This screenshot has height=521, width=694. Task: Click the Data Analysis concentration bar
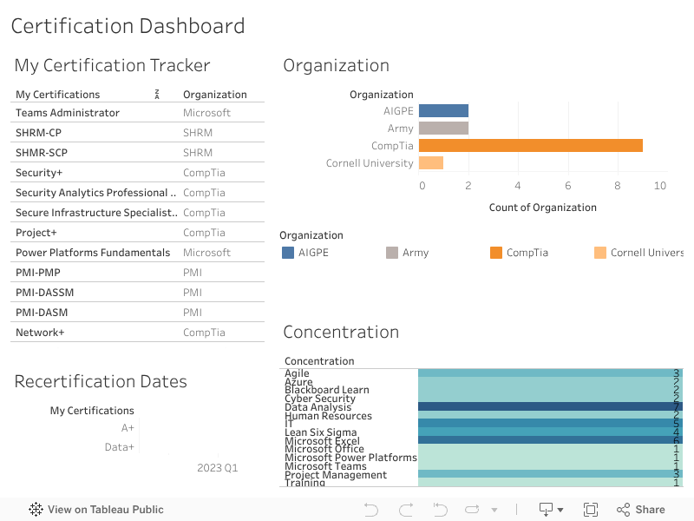pyautogui.click(x=549, y=406)
